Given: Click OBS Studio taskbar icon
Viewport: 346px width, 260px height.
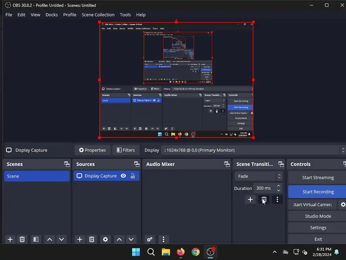Looking at the screenshot, I should click(211, 252).
